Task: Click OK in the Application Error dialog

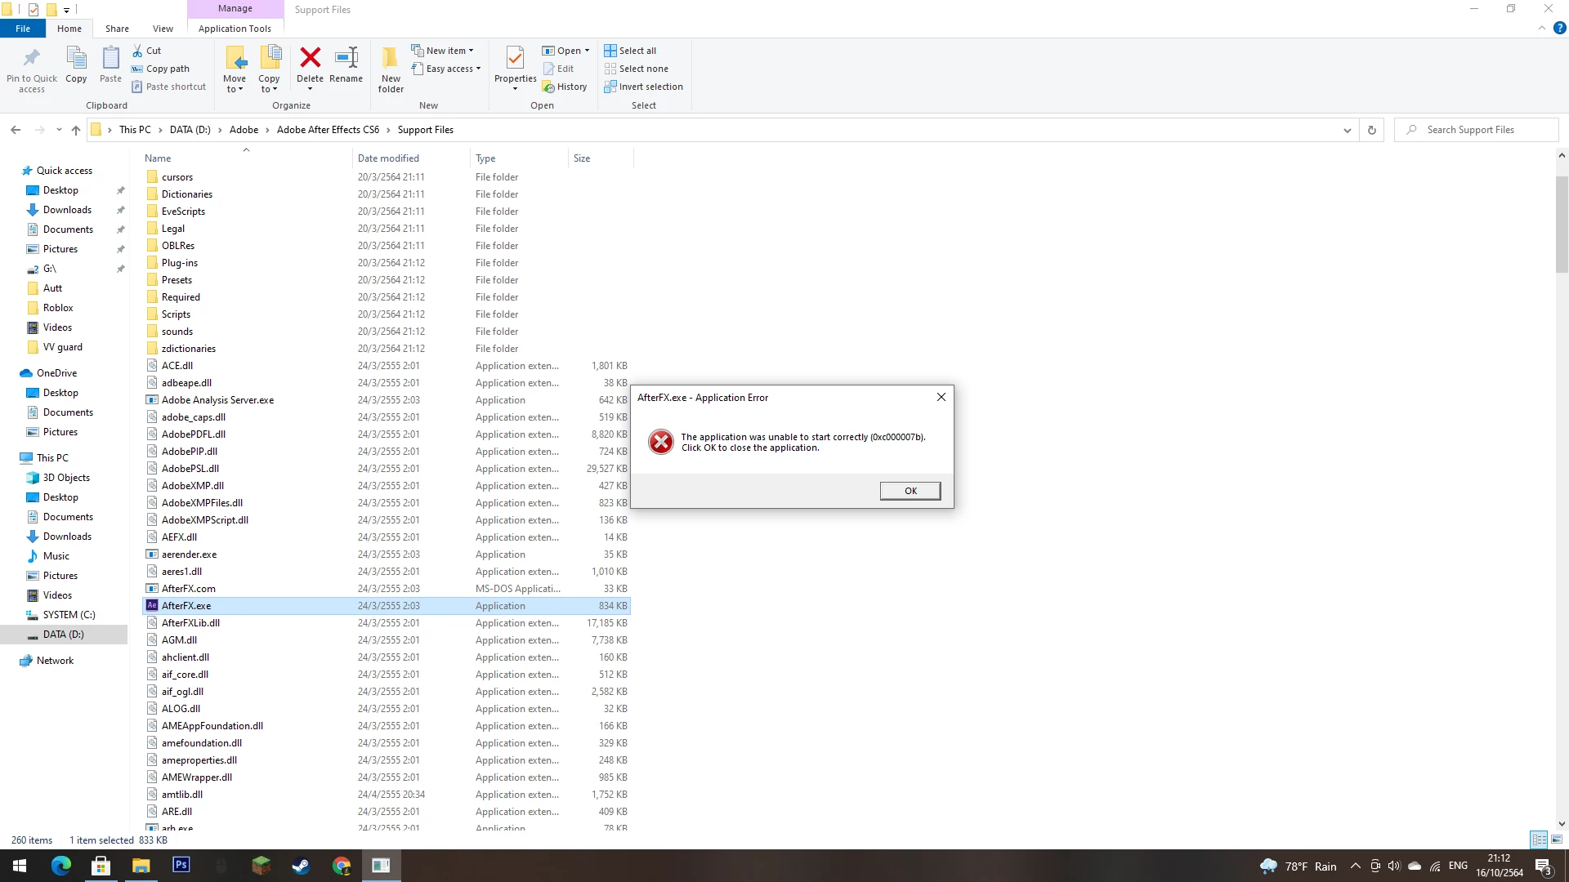Action: (910, 491)
